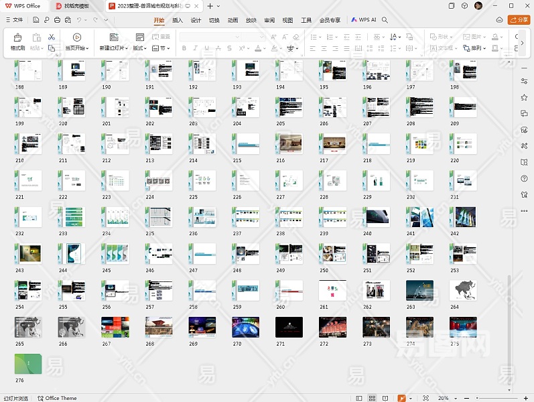534x402 pixels.
Task: Click the Save icon in quick toolbar
Action: [36, 20]
